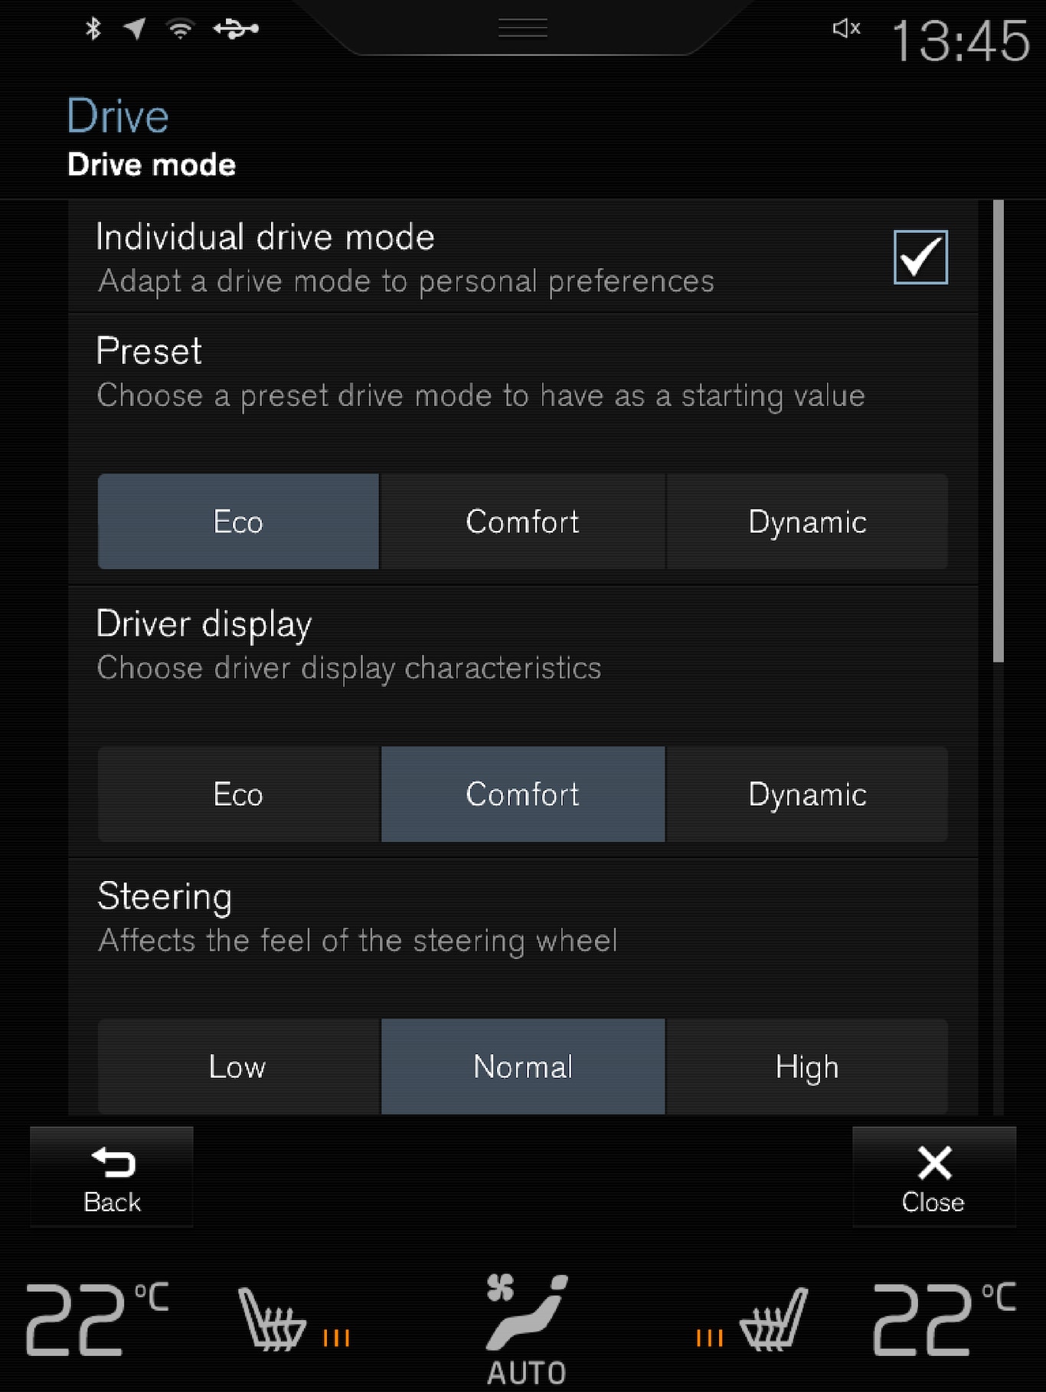Click the vertical scrollbar on the settings list
Viewport: 1046px width, 1392px height.
coord(998,431)
